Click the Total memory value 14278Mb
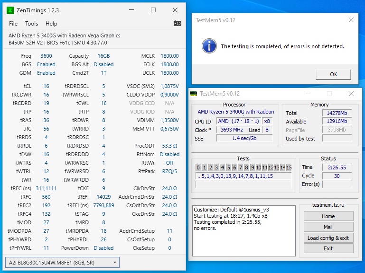 click(x=337, y=113)
